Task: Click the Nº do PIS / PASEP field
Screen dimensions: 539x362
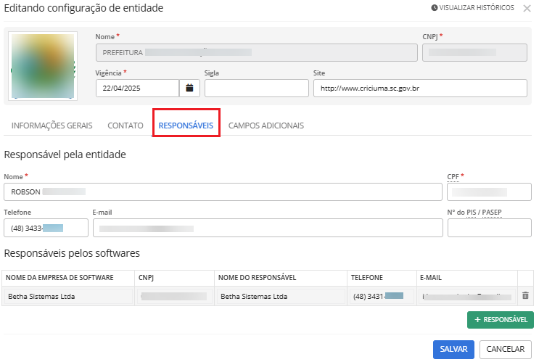Action: point(490,228)
